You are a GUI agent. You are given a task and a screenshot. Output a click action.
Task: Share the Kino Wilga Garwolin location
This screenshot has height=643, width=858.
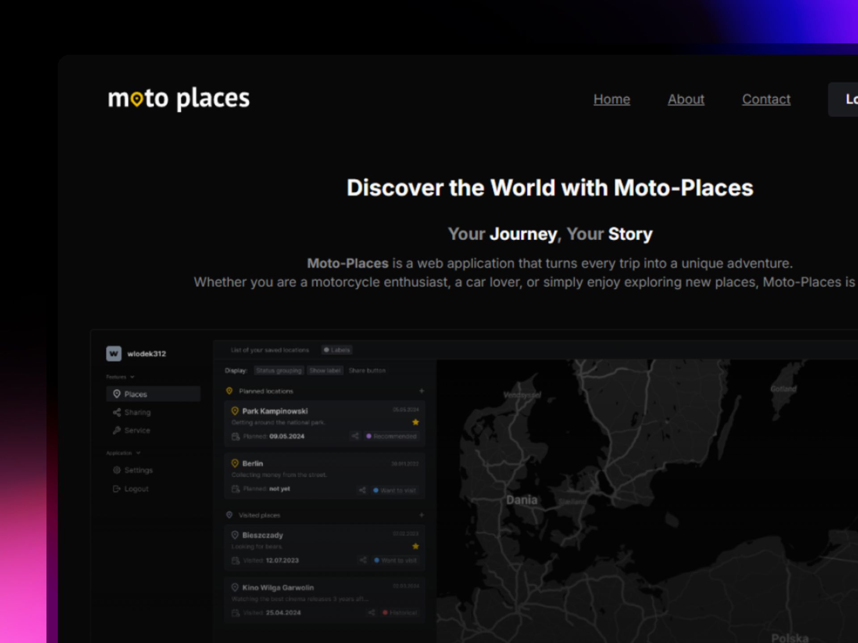click(x=371, y=613)
